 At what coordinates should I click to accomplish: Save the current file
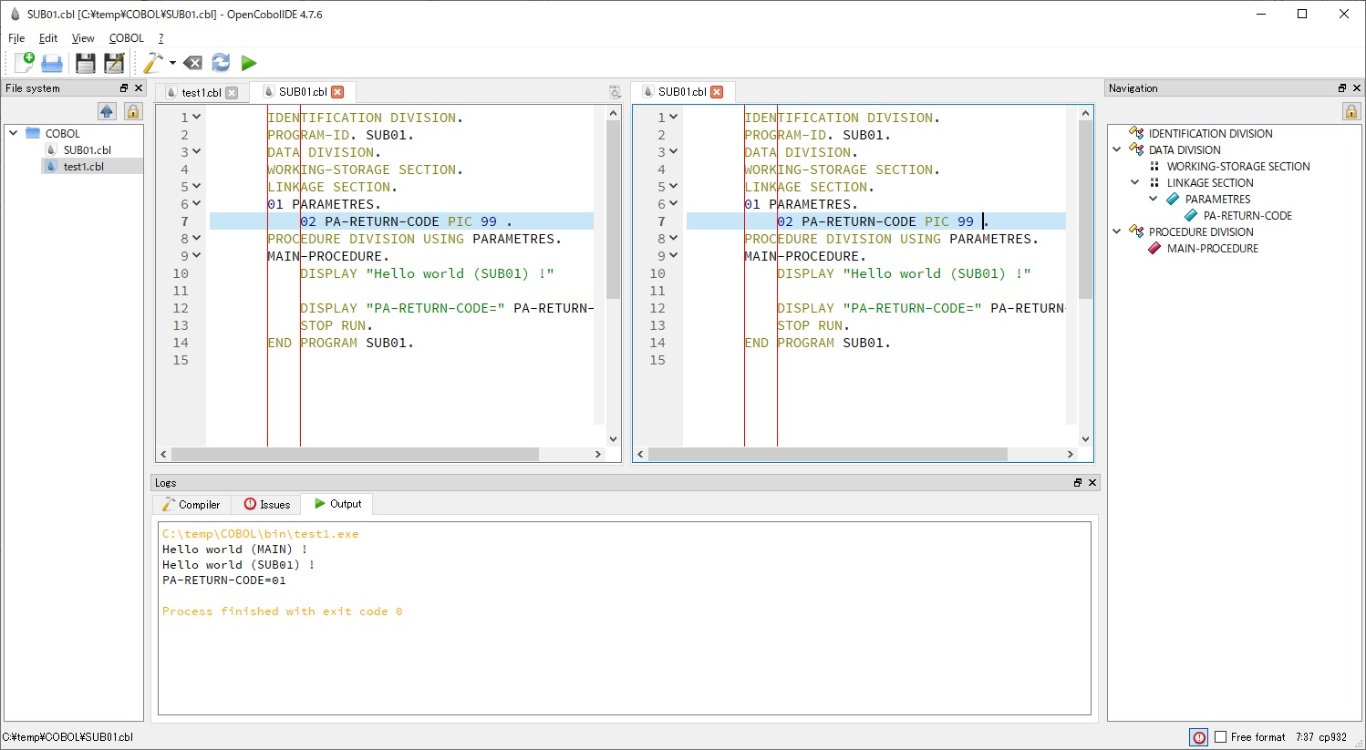click(x=85, y=63)
